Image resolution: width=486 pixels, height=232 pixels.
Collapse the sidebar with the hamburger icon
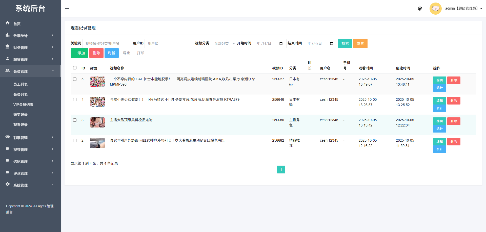(x=68, y=8)
